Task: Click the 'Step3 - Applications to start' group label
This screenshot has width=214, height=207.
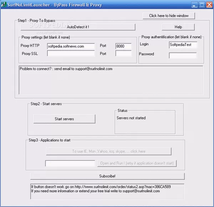Action: pyautogui.click(x=50, y=140)
